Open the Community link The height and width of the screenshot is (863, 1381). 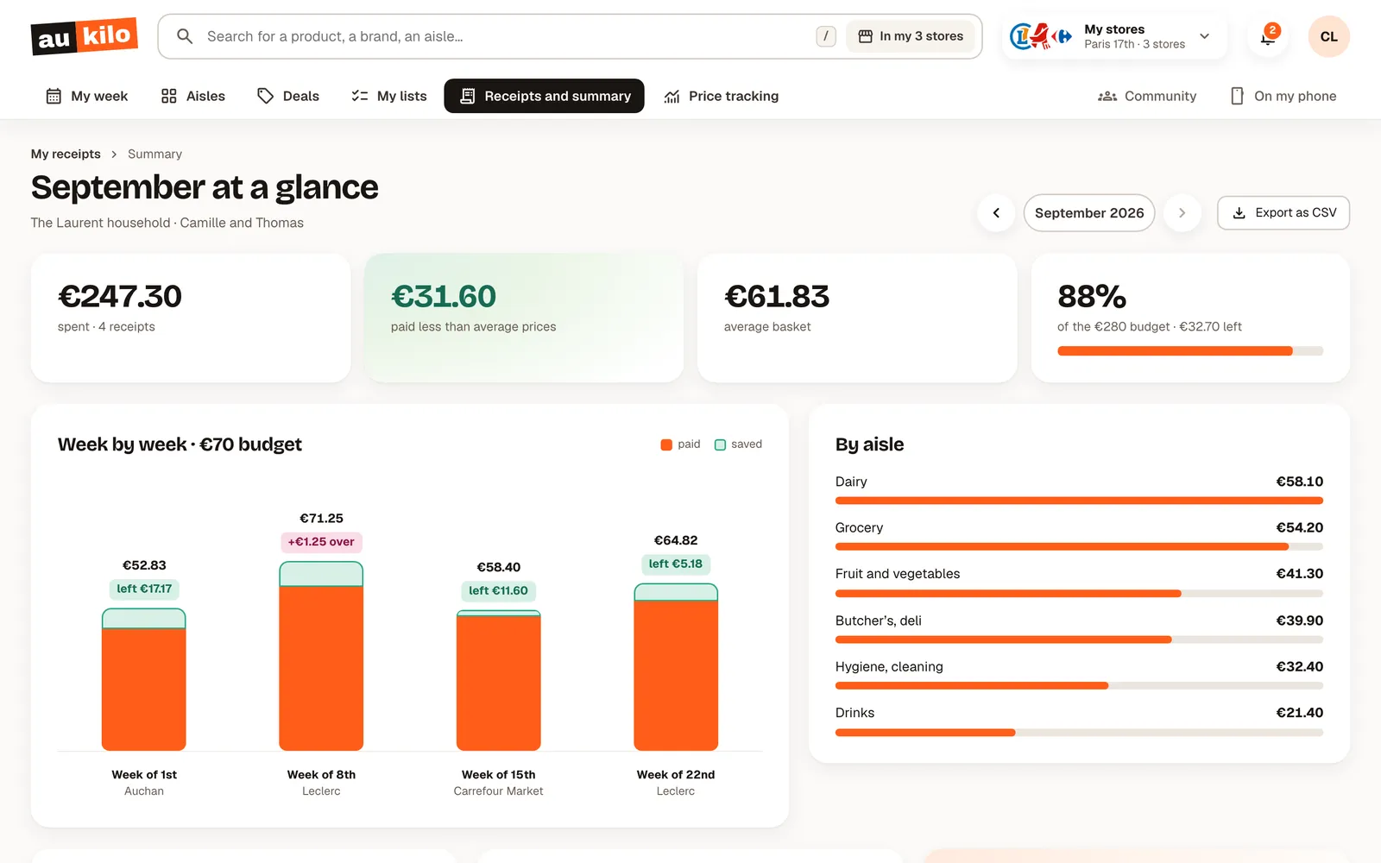coord(1147,96)
